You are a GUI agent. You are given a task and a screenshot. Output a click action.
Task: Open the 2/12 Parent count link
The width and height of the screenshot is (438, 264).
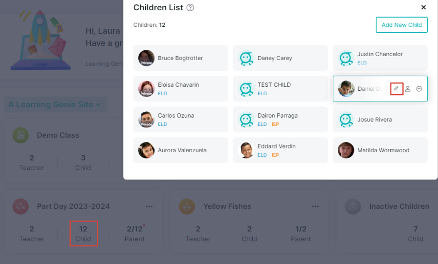[x=134, y=234]
